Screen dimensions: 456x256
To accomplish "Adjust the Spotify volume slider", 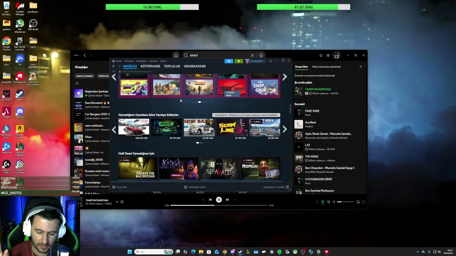I will pyautogui.click(x=345, y=202).
